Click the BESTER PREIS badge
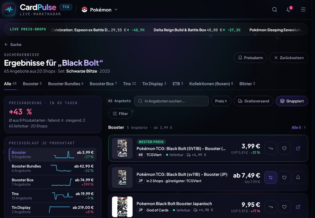315x218 pixels. (x=151, y=142)
